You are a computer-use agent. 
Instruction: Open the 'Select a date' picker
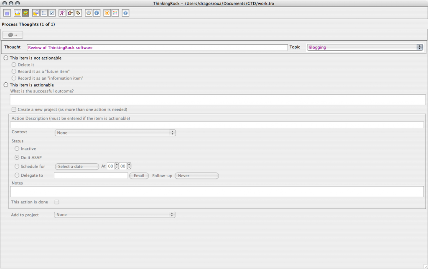(x=77, y=166)
